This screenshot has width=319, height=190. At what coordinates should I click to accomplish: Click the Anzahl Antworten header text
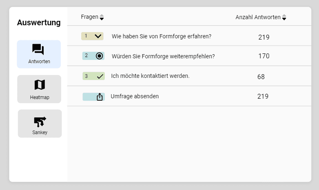(x=258, y=17)
